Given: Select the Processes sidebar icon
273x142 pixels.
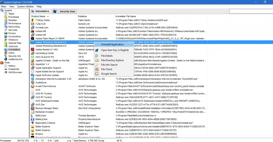Looking at the screenshot, I should pyautogui.click(x=6, y=17).
